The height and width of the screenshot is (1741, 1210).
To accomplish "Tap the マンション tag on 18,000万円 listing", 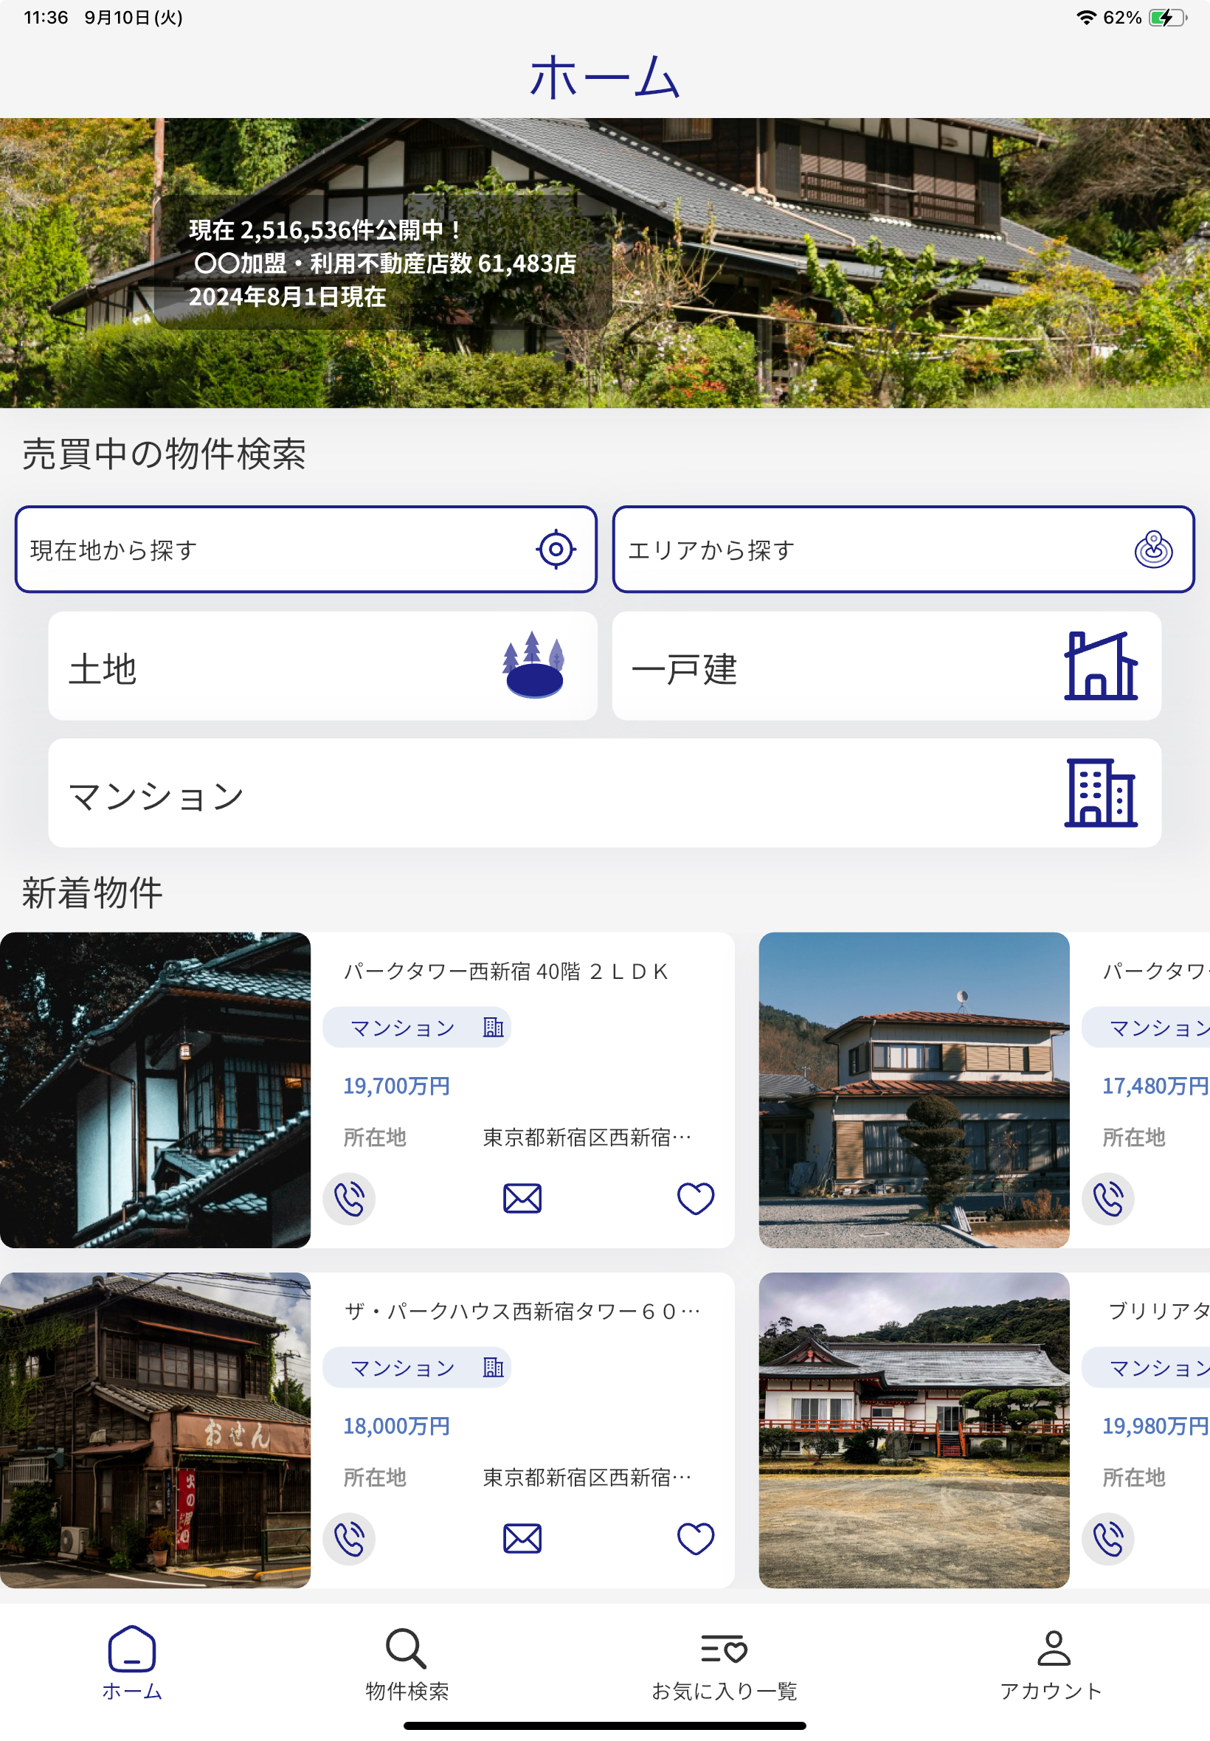I will tap(417, 1368).
